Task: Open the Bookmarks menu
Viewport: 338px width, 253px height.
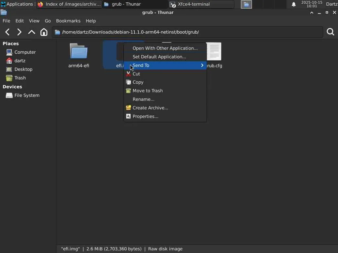Action: click(68, 21)
